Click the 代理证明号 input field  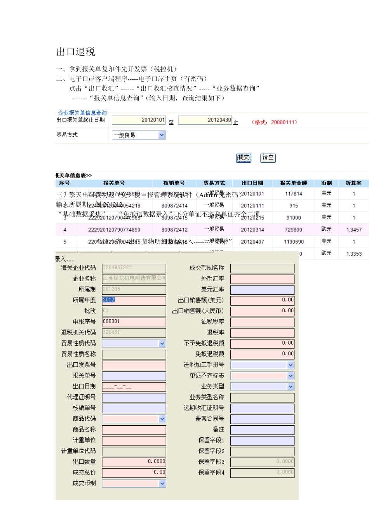pos(134,397)
